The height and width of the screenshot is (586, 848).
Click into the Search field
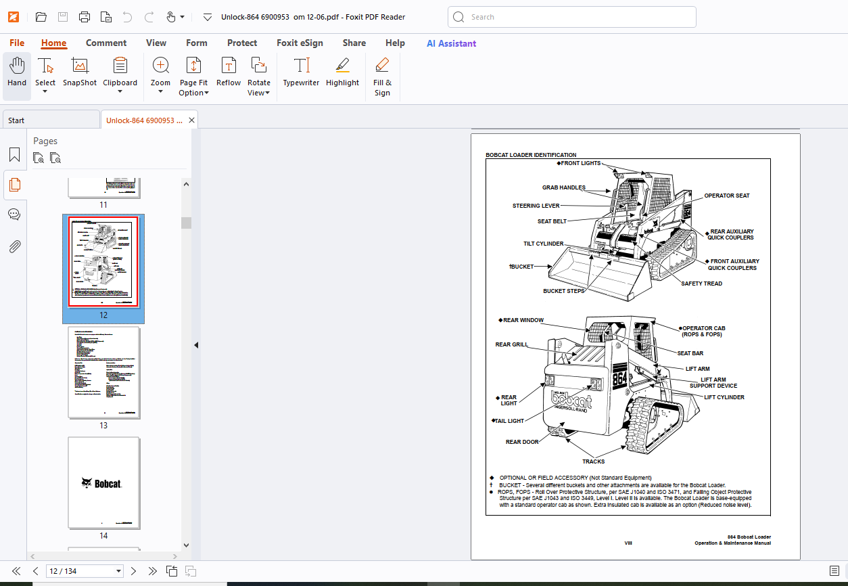point(572,17)
